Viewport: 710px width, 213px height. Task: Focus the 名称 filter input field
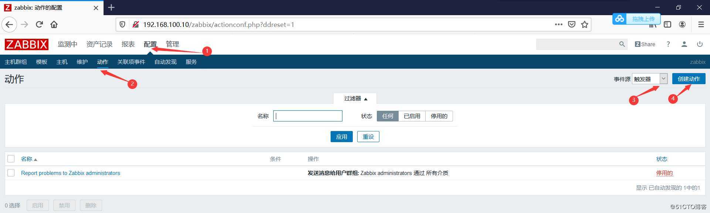(x=308, y=116)
